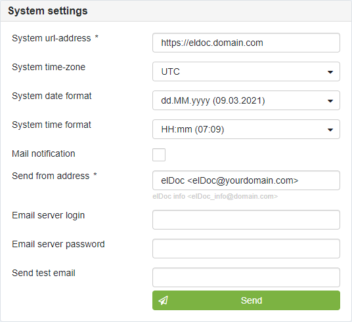Click the Email server password field
The image size is (352, 322).
(x=246, y=249)
